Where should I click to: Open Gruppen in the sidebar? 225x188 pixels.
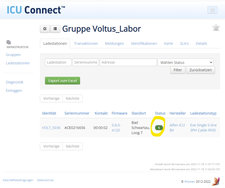pos(13,55)
